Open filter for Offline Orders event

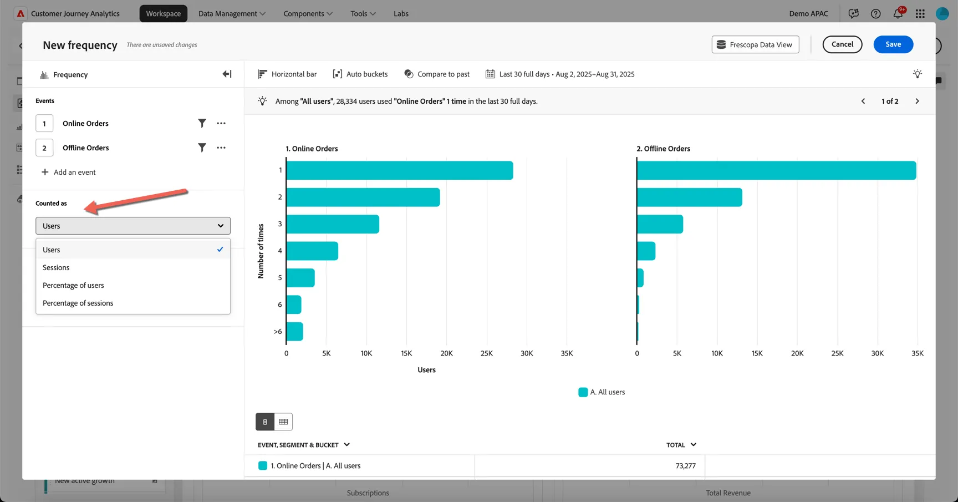tap(202, 148)
